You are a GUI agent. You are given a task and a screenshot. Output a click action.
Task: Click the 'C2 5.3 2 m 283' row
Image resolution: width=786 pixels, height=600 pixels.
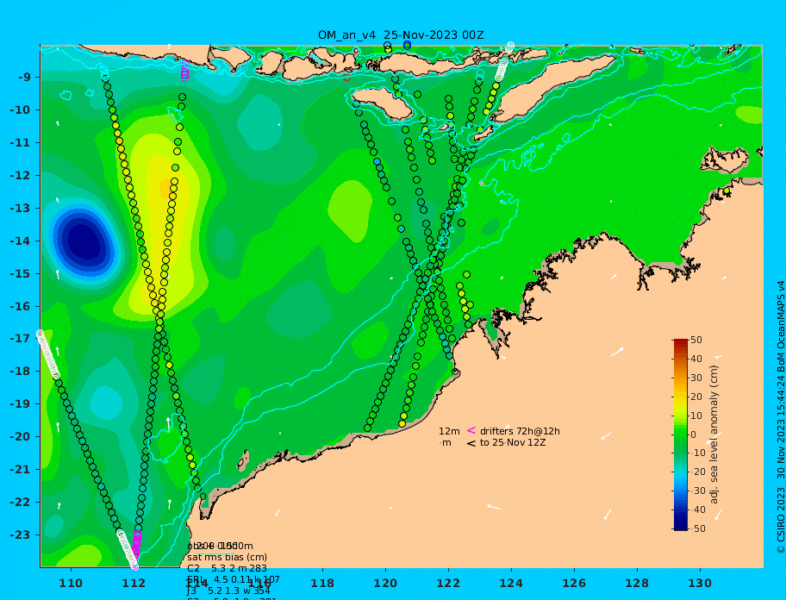227,568
